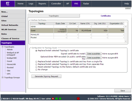Click the Organization (O) column header
The image size is (132, 101).
[x=116, y=24]
